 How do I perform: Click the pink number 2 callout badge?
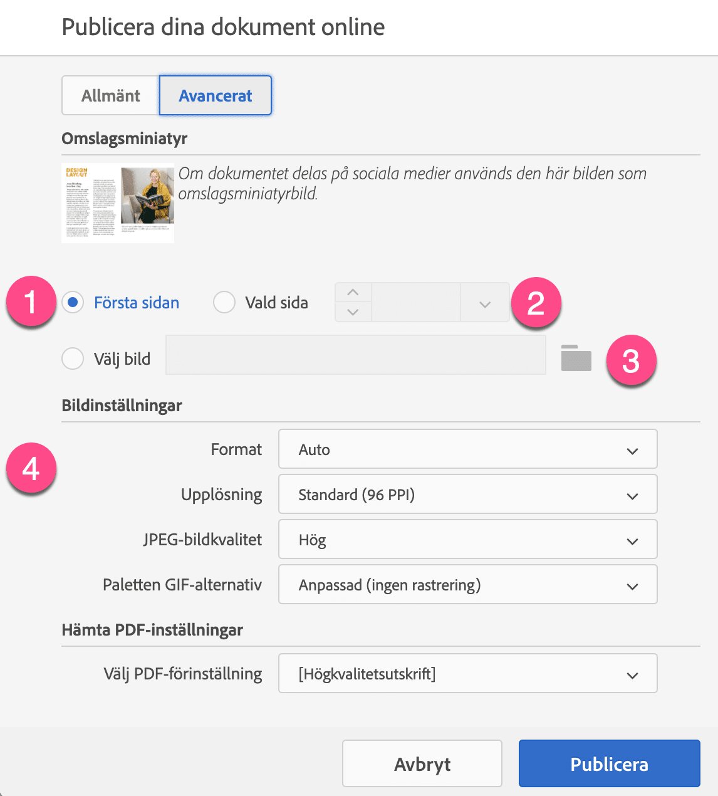point(536,303)
